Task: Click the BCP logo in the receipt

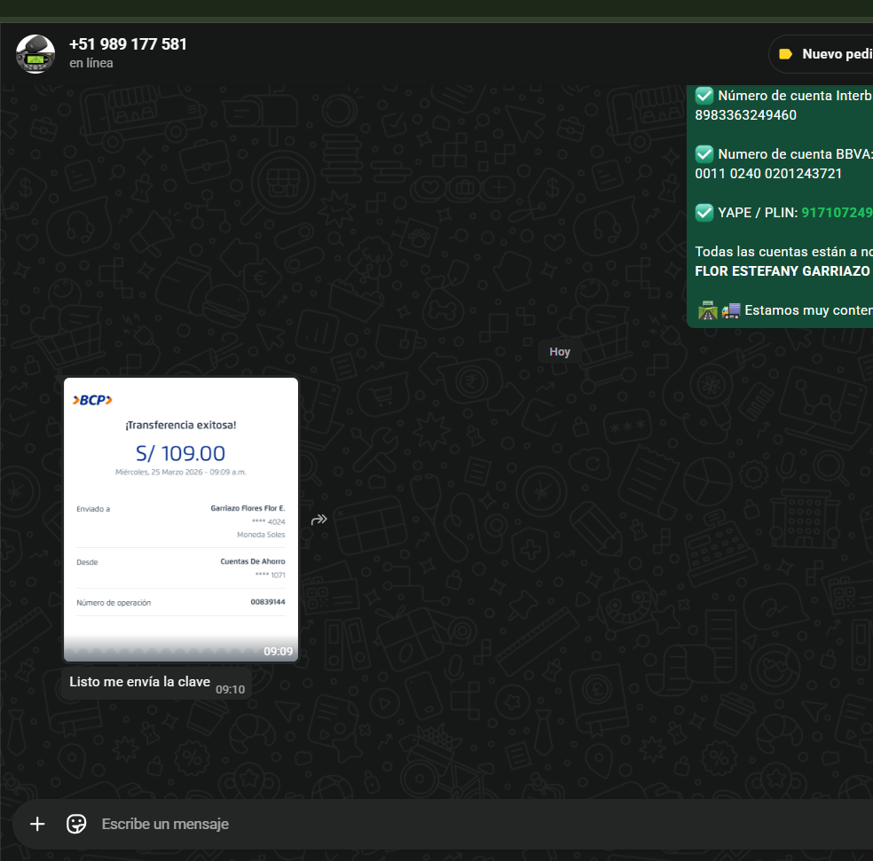Action: [92, 400]
